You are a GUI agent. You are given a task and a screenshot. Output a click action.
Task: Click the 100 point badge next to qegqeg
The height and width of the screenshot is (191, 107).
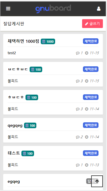click(x=30, y=126)
